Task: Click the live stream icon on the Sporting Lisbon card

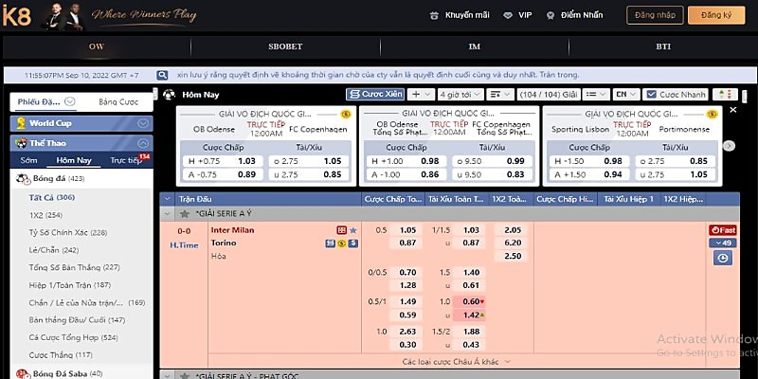Action: pos(712,114)
